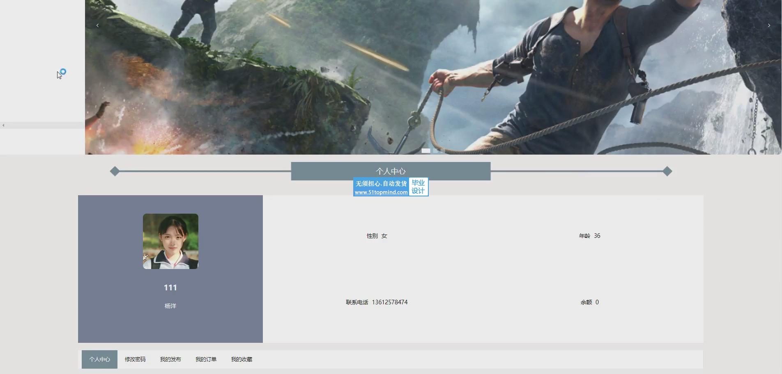
Task: Open the 个人中心 tab
Action: pyautogui.click(x=99, y=359)
